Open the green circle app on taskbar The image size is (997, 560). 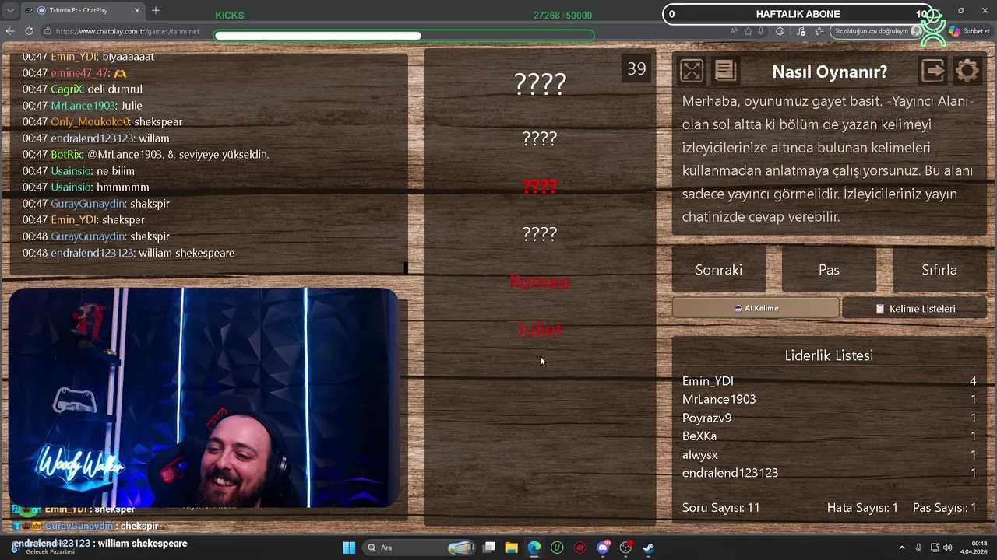click(557, 548)
